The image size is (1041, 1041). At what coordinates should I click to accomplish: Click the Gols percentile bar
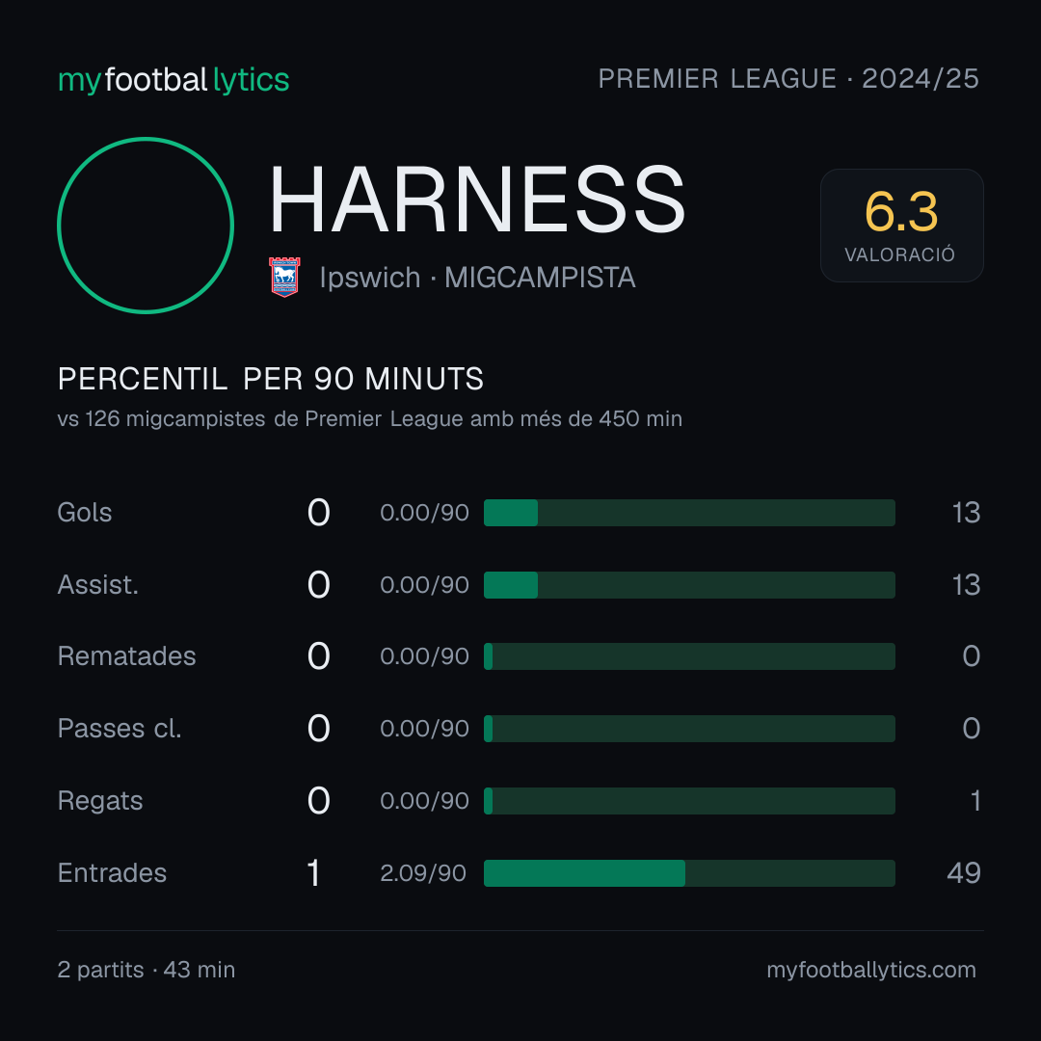pyautogui.click(x=689, y=513)
